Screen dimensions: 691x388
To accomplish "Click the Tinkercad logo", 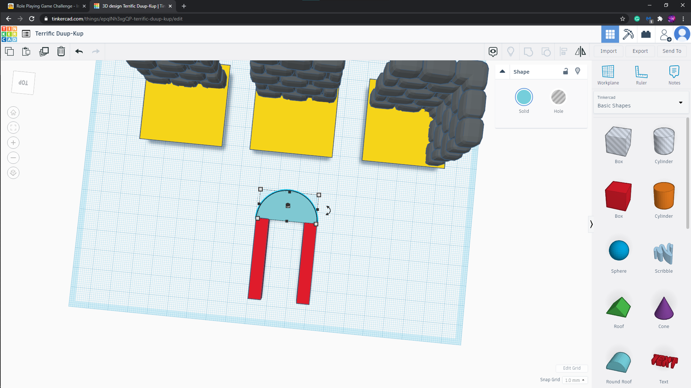I will [9, 34].
